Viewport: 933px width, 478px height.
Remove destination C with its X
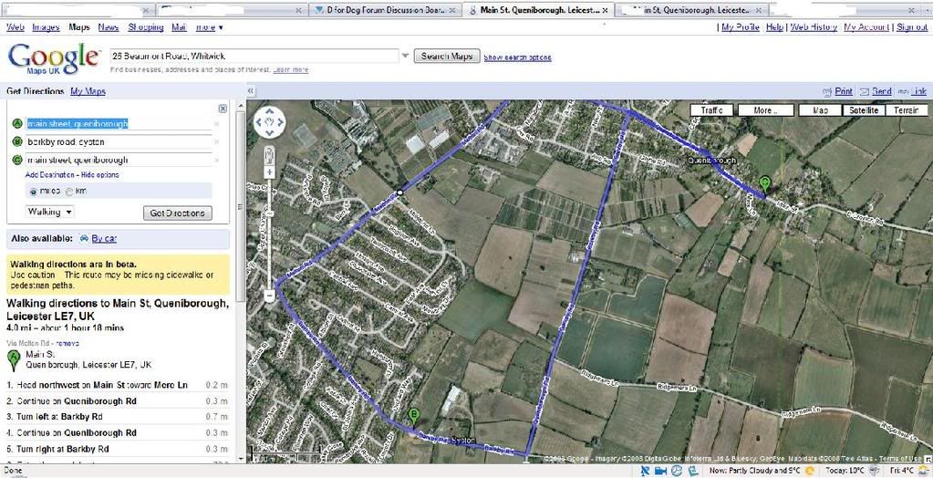point(216,160)
